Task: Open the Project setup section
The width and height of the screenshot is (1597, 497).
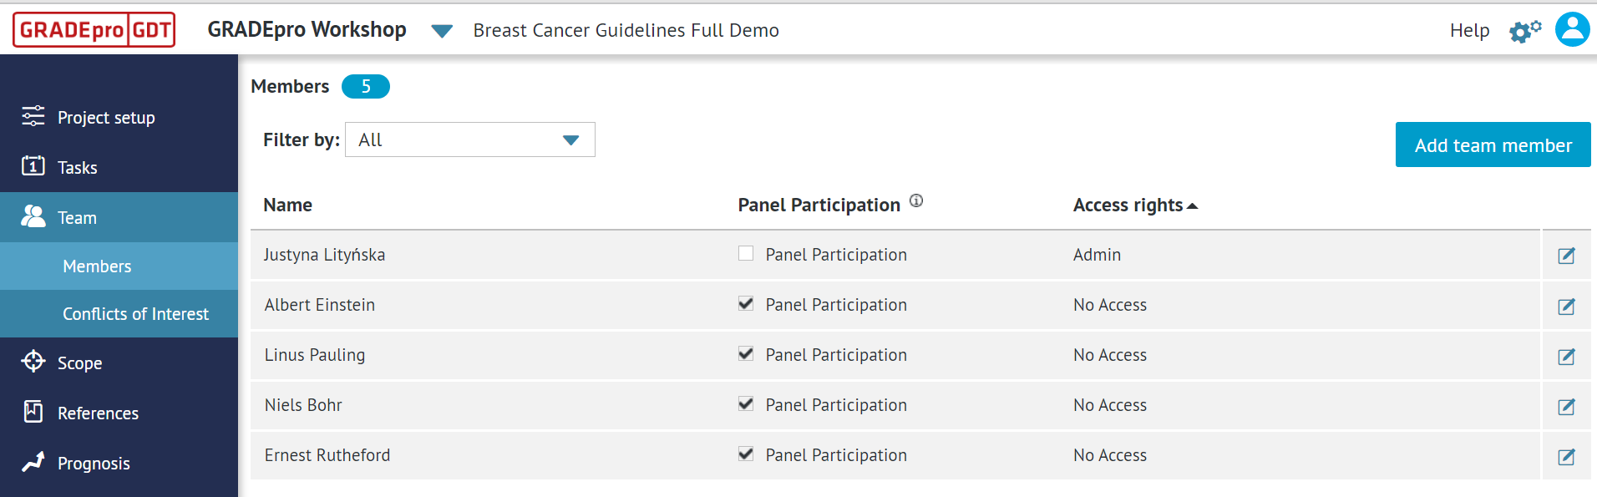Action: tap(106, 117)
